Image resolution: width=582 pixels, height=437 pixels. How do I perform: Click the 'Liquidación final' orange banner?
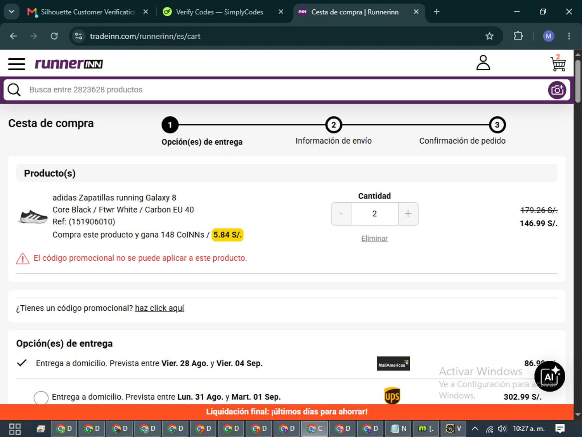(x=287, y=412)
